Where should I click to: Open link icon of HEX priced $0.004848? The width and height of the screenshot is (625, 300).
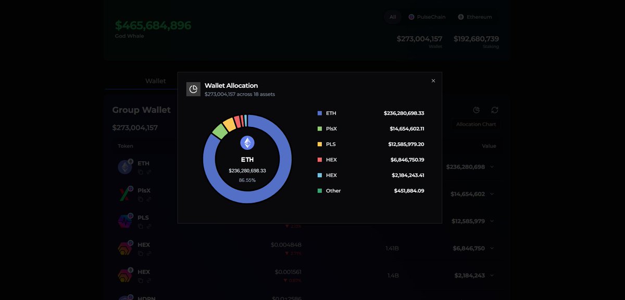click(x=149, y=253)
